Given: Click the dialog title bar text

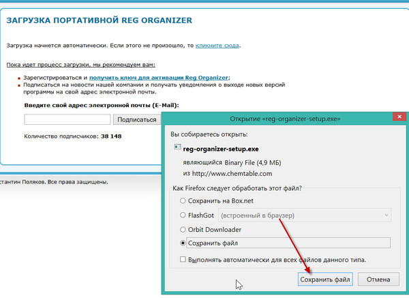Looking at the screenshot, I should [285, 119].
